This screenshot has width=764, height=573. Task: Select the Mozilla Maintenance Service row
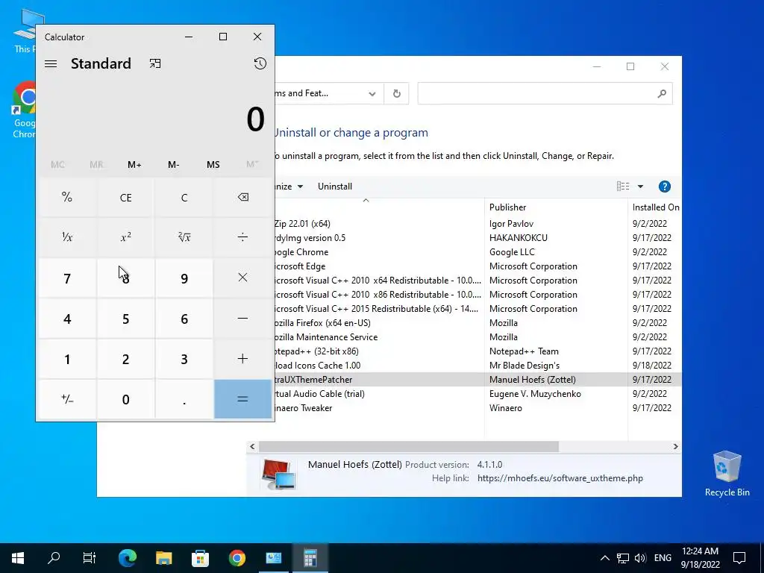point(478,337)
